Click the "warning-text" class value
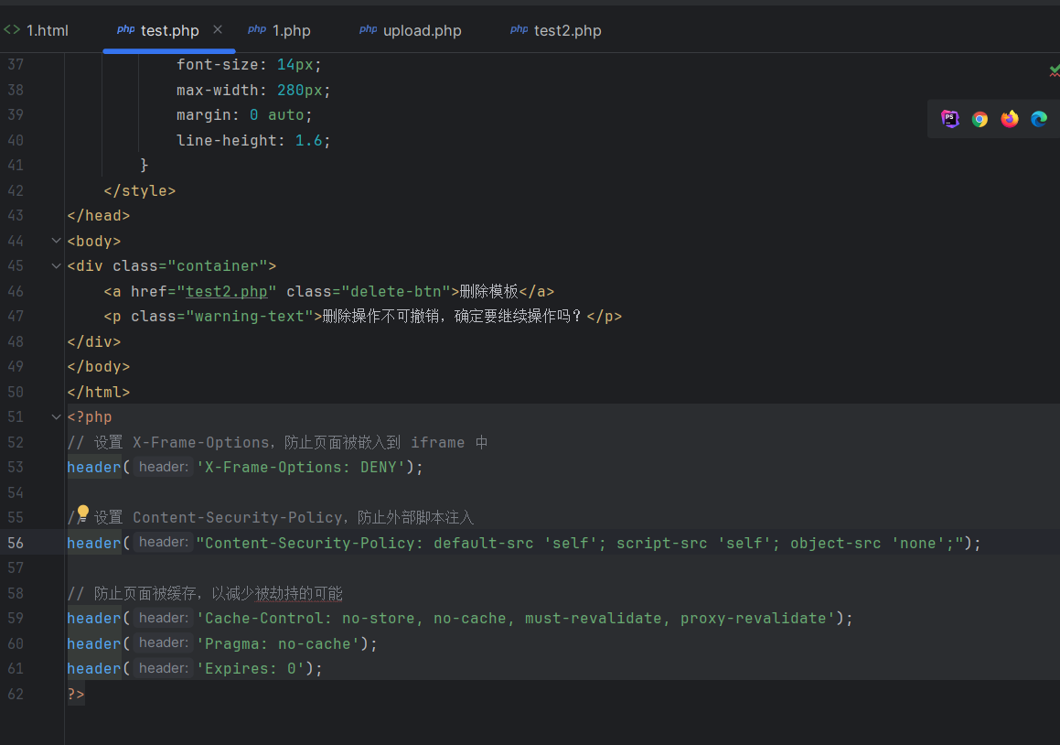The width and height of the screenshot is (1060, 745). (250, 316)
